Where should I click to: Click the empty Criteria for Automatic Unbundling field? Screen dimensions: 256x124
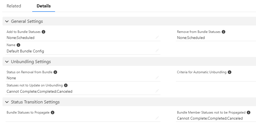[216, 78]
